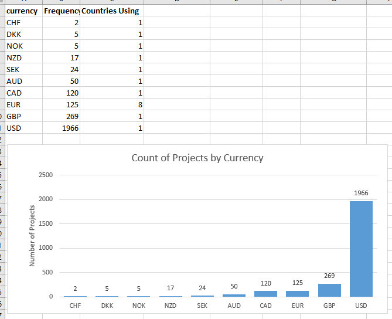The height and width of the screenshot is (319, 392).
Task: Select the 'Frequency' column header cell
Action: tap(61, 11)
